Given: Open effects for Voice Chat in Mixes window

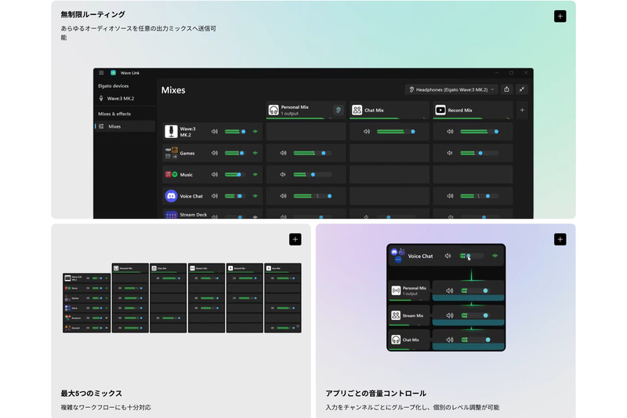Looking at the screenshot, I should point(256,196).
